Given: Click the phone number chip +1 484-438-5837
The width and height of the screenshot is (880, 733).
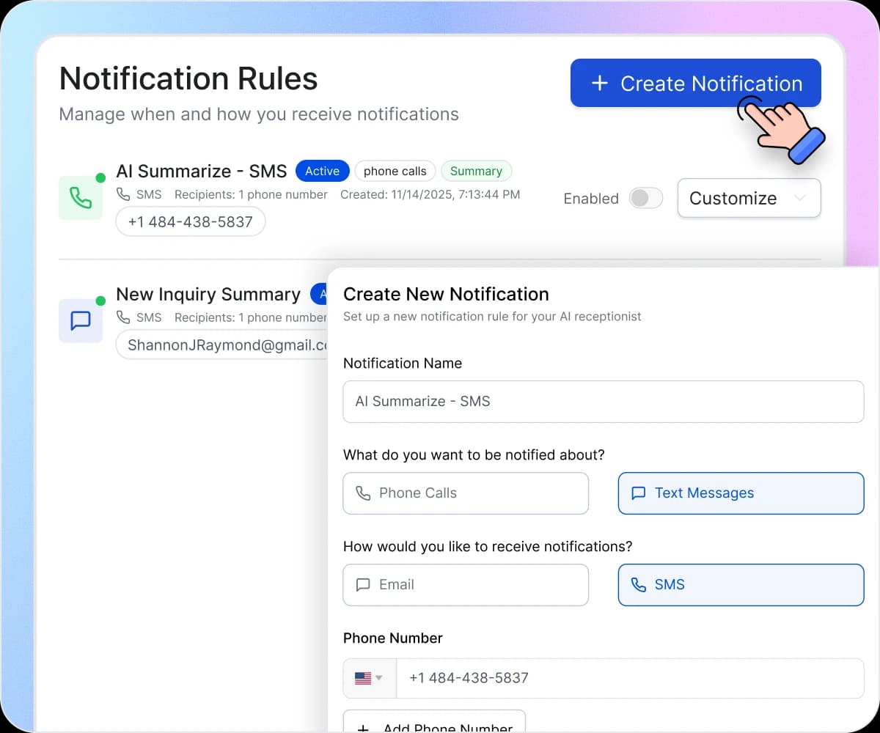Looking at the screenshot, I should [190, 221].
